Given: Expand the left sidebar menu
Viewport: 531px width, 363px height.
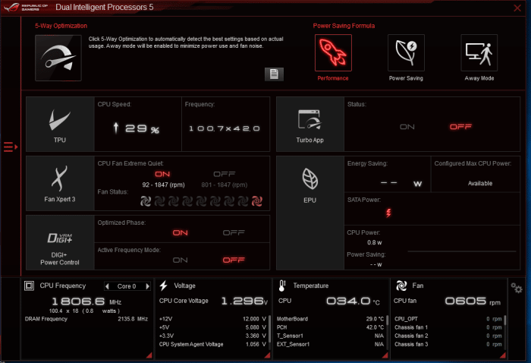Looking at the screenshot, I should pos(11,147).
